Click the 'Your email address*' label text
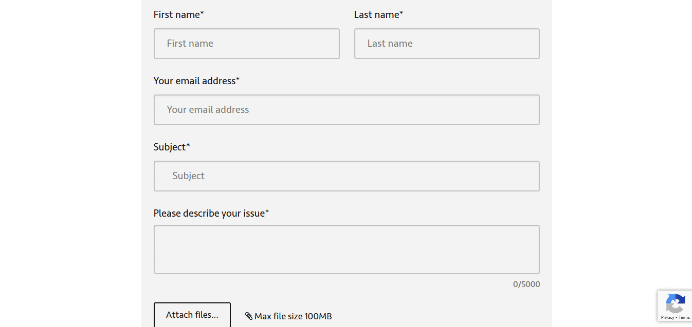Image resolution: width=692 pixels, height=327 pixels. (x=196, y=81)
